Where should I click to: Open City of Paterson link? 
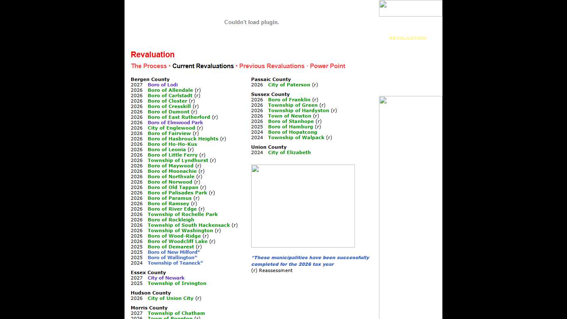(x=289, y=85)
